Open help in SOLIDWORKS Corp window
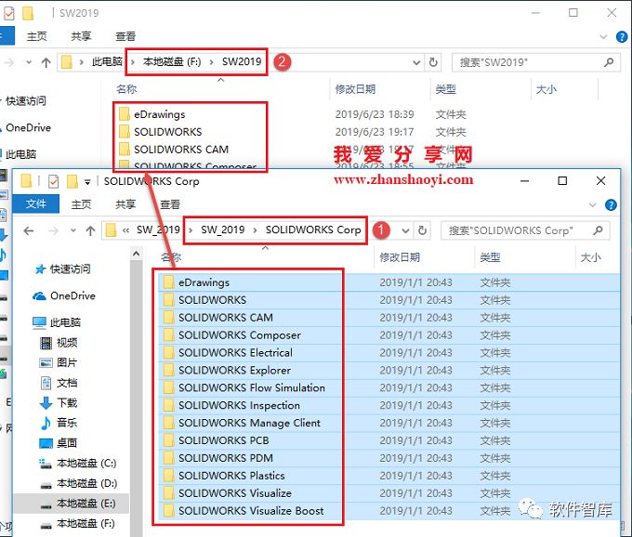The image size is (632, 537). click(611, 205)
